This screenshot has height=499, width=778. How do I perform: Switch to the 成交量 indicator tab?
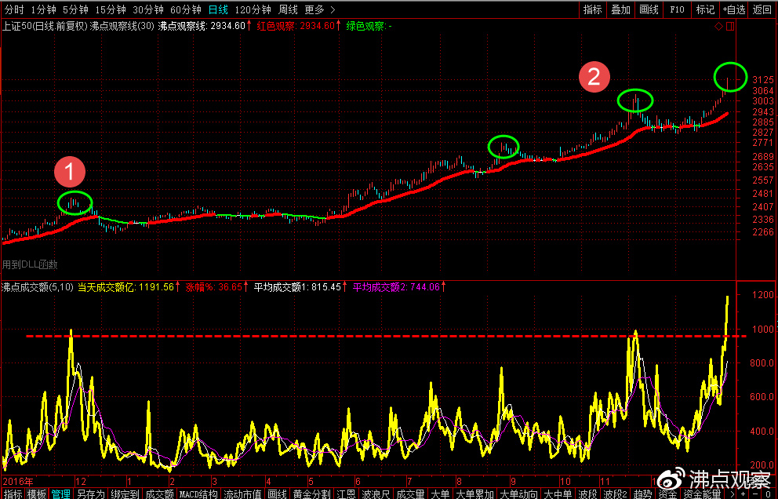(410, 494)
